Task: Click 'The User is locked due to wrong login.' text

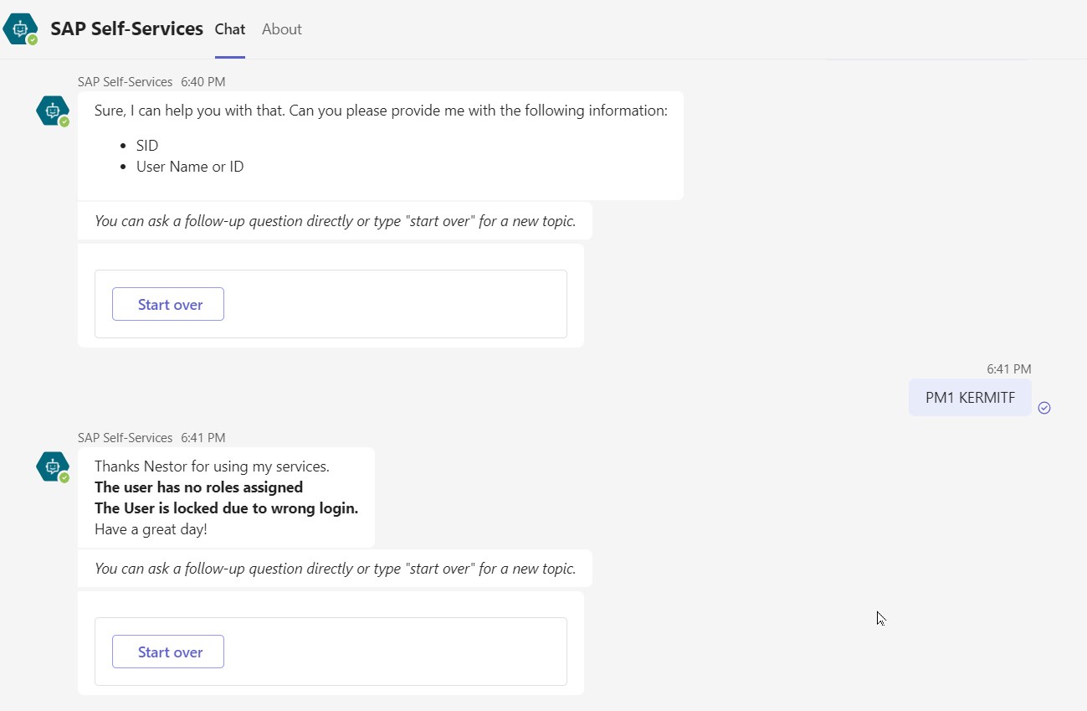Action: point(227,508)
